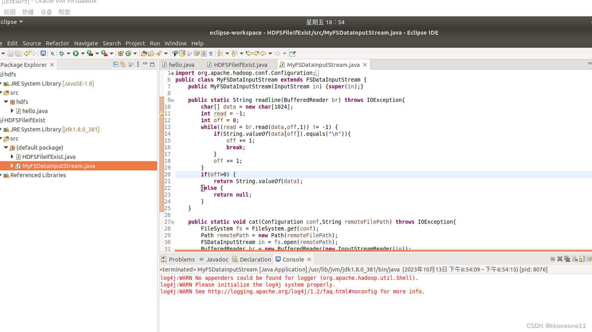592x332 pixels.
Task: Open the Refactor menu
Action: tap(57, 43)
